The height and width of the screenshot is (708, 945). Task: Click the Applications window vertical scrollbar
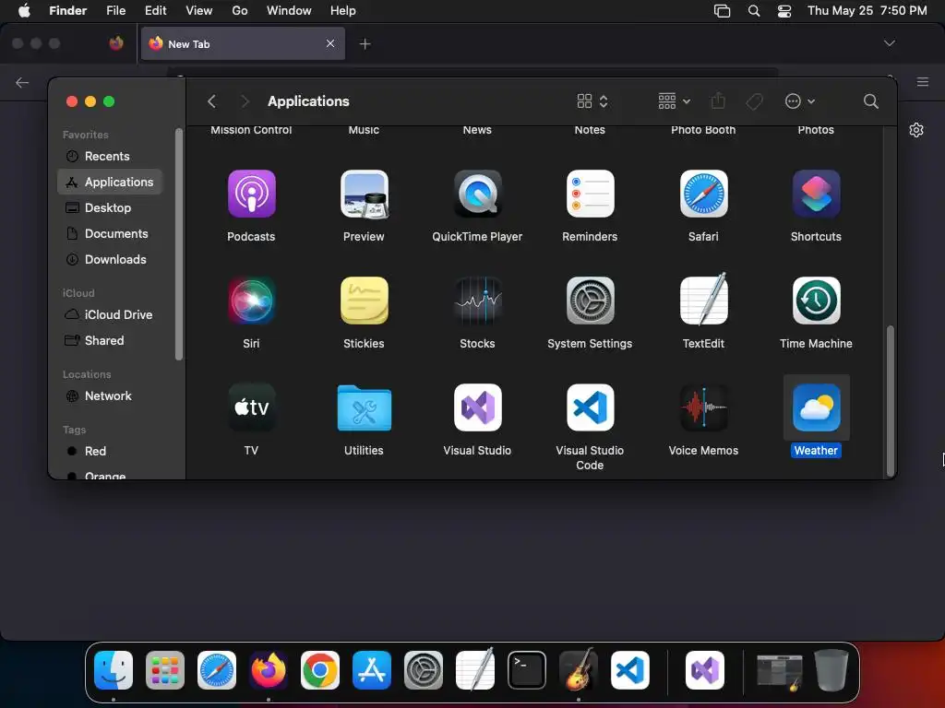coord(890,400)
